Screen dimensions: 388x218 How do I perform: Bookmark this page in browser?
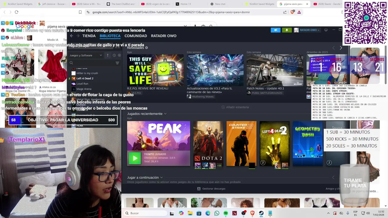pos(80,12)
